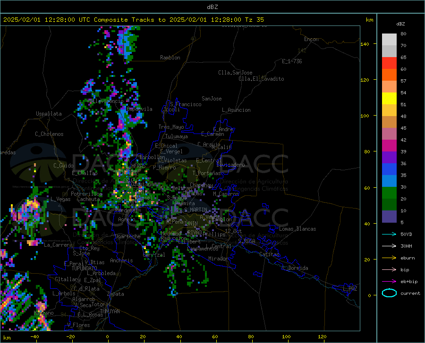Click the L_PAZ label
Screen dimensions: 425x343
pos(350,289)
